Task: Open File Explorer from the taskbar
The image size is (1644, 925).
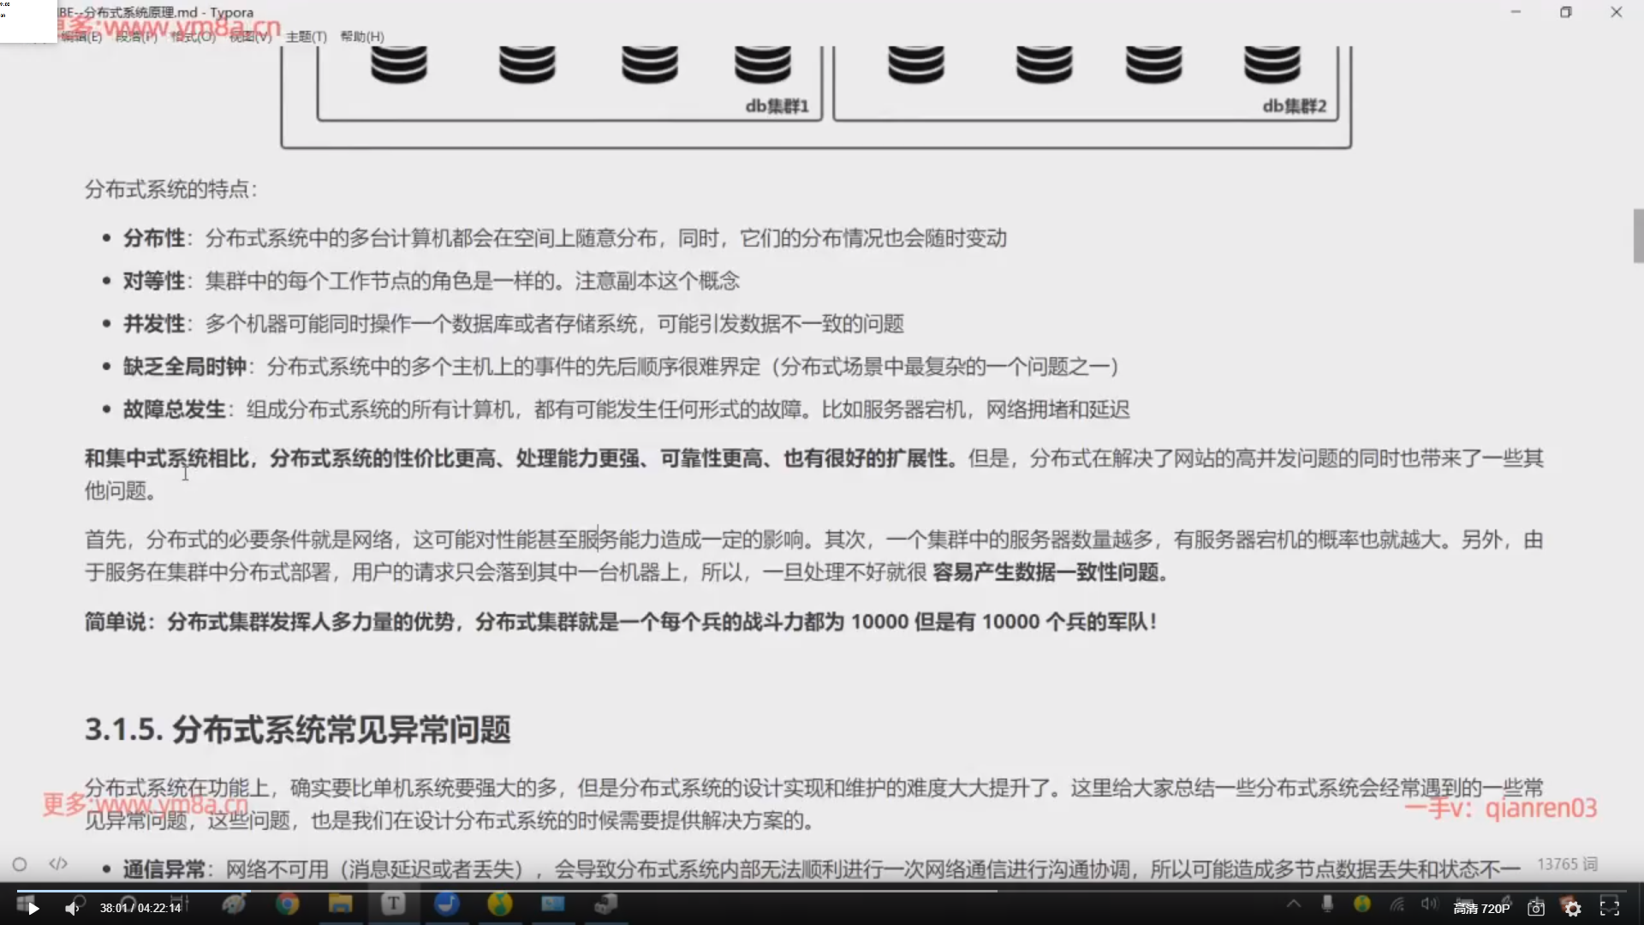Action: [x=340, y=904]
